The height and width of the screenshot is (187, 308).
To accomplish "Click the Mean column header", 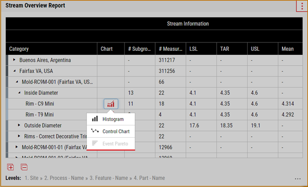I will 290,49.
